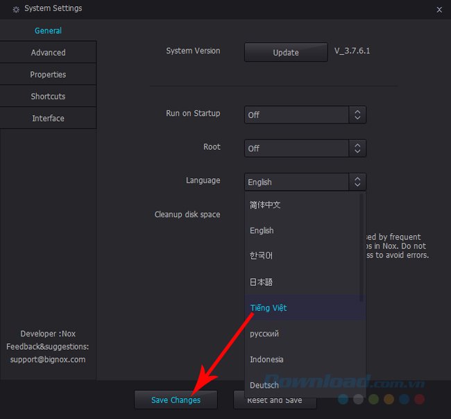Select русский language option
The height and width of the screenshot is (419, 451).
click(x=305, y=334)
